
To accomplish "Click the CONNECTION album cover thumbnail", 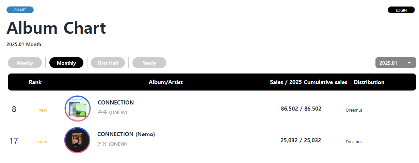I will (78, 109).
